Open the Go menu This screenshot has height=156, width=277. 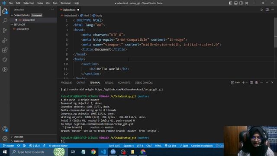pyautogui.click(x=48, y=3)
